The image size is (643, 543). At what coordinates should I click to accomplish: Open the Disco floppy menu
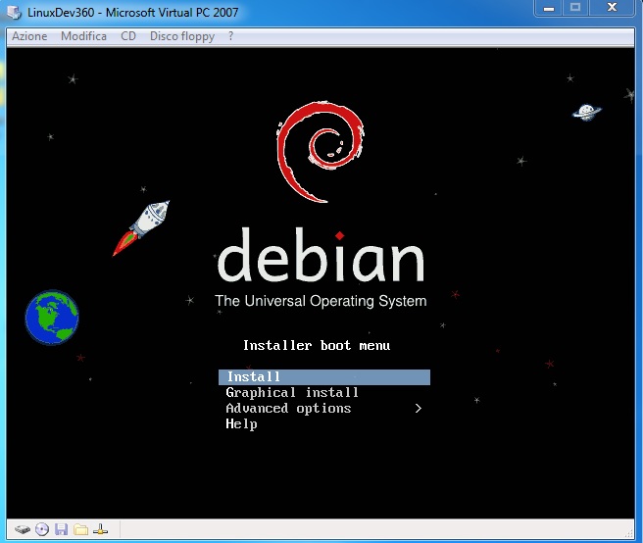click(182, 36)
